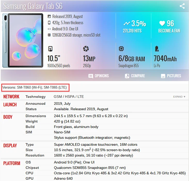Click the Opinions speech bubble icon
The height and width of the screenshot is (181, 189).
coord(91,76)
